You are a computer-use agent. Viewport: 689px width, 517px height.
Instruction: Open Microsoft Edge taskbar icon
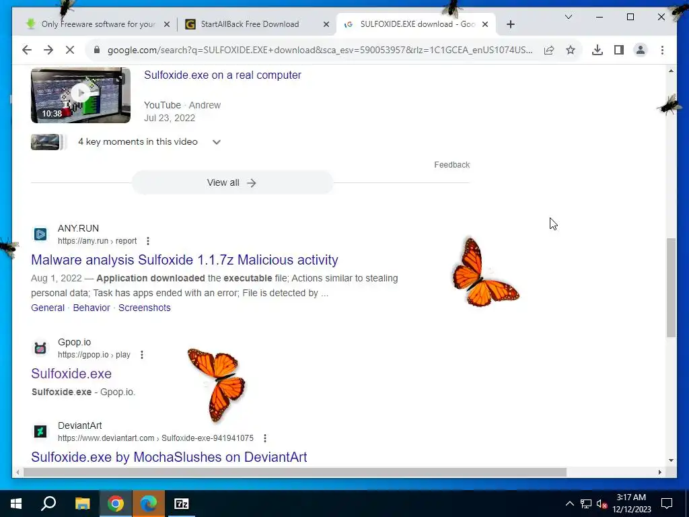click(x=149, y=504)
